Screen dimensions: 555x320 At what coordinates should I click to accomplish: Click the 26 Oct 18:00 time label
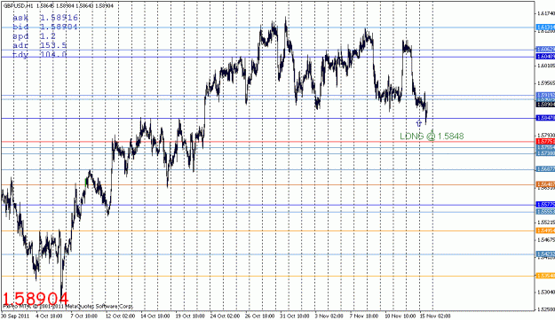pyautogui.click(x=259, y=316)
